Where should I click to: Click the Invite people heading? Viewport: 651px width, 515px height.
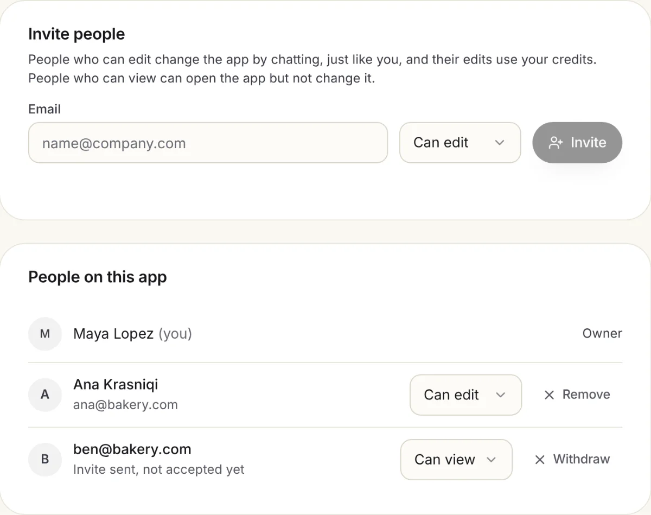[76, 34]
